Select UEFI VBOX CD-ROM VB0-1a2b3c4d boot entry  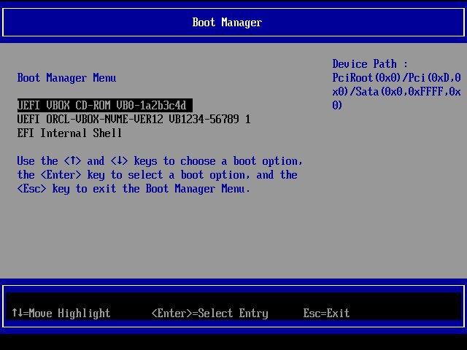(105, 105)
